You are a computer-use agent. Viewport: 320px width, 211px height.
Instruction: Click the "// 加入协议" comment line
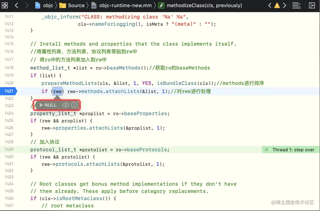(45, 142)
